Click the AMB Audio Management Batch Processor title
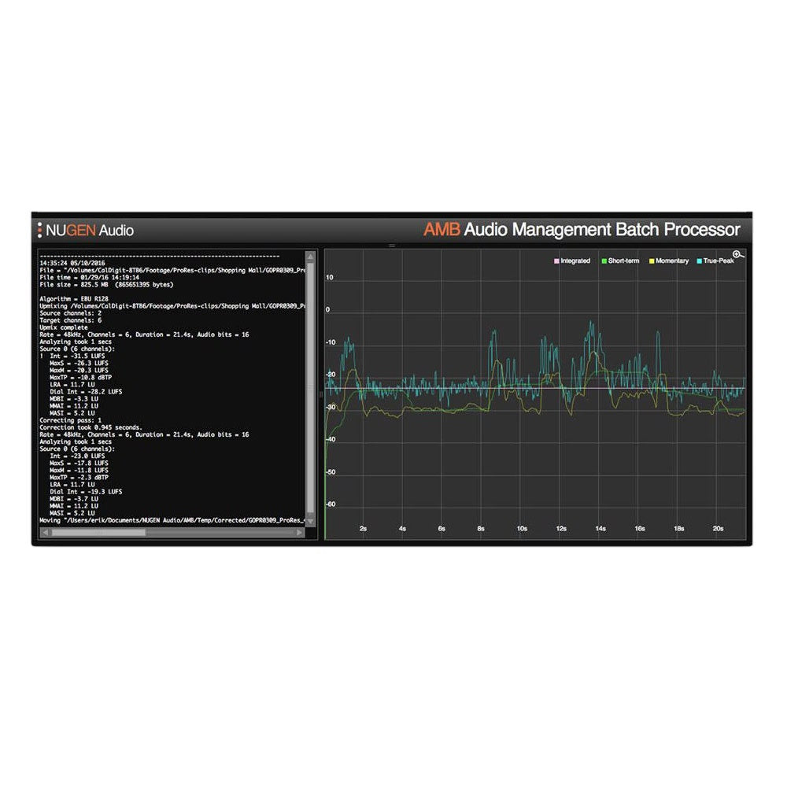This screenshot has height=787, width=787. [582, 229]
